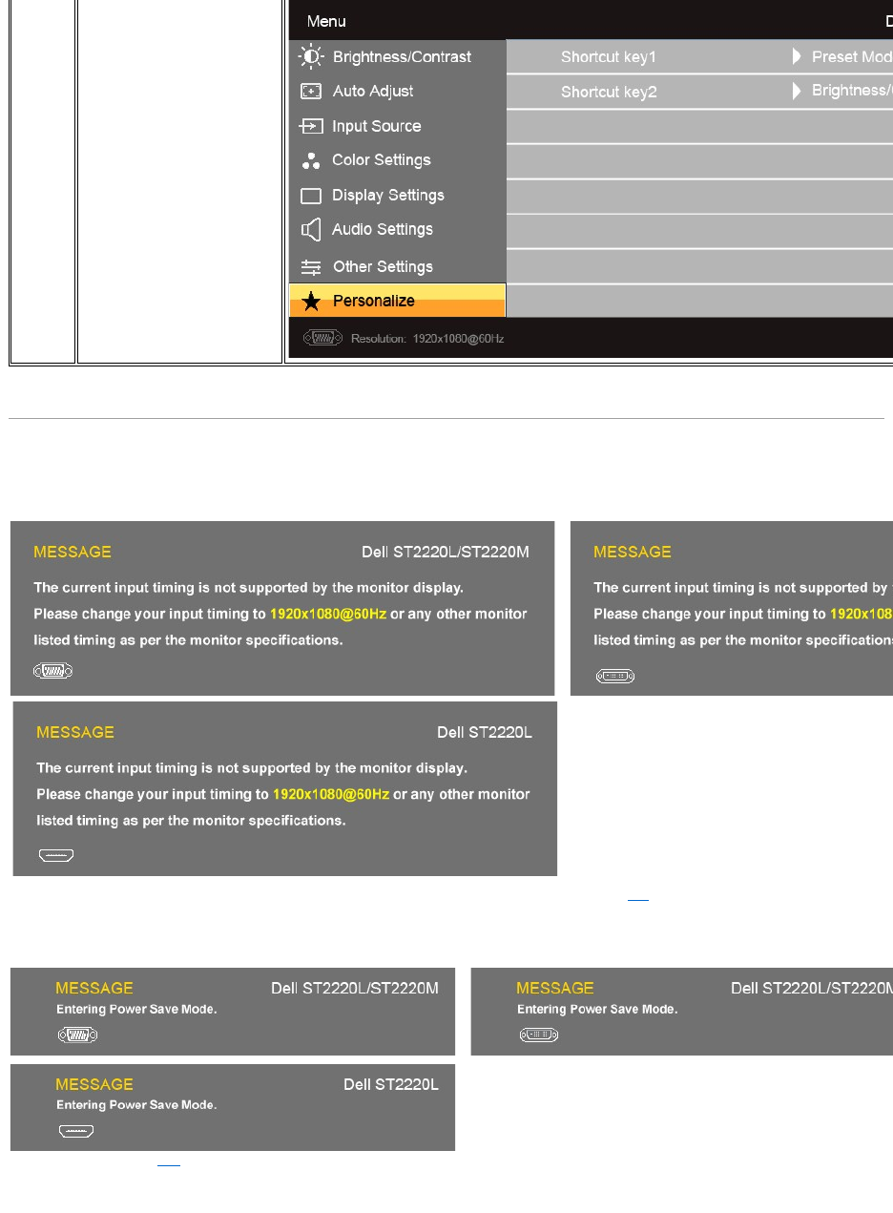Click Dell ST2220L title in HDMI timing message
This screenshot has width=893, height=1213.
pos(485,732)
